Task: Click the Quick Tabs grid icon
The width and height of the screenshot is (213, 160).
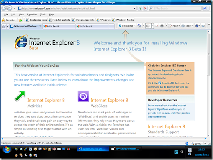Action: coord(4,26)
